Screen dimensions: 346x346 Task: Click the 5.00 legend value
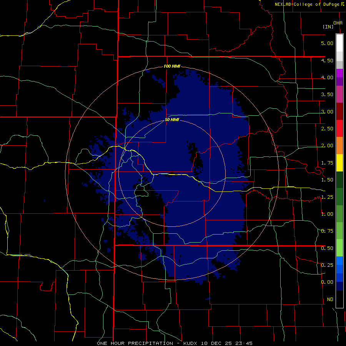327,43
